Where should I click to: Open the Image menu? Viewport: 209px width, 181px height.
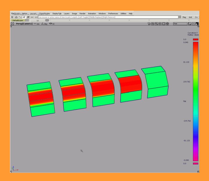click(74, 13)
